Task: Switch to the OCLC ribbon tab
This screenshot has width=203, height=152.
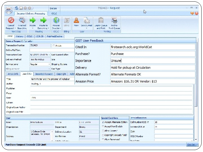Action: (x=54, y=14)
